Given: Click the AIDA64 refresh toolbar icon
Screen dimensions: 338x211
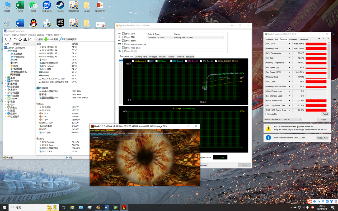Looking at the screenshot, I should coord(20,39).
